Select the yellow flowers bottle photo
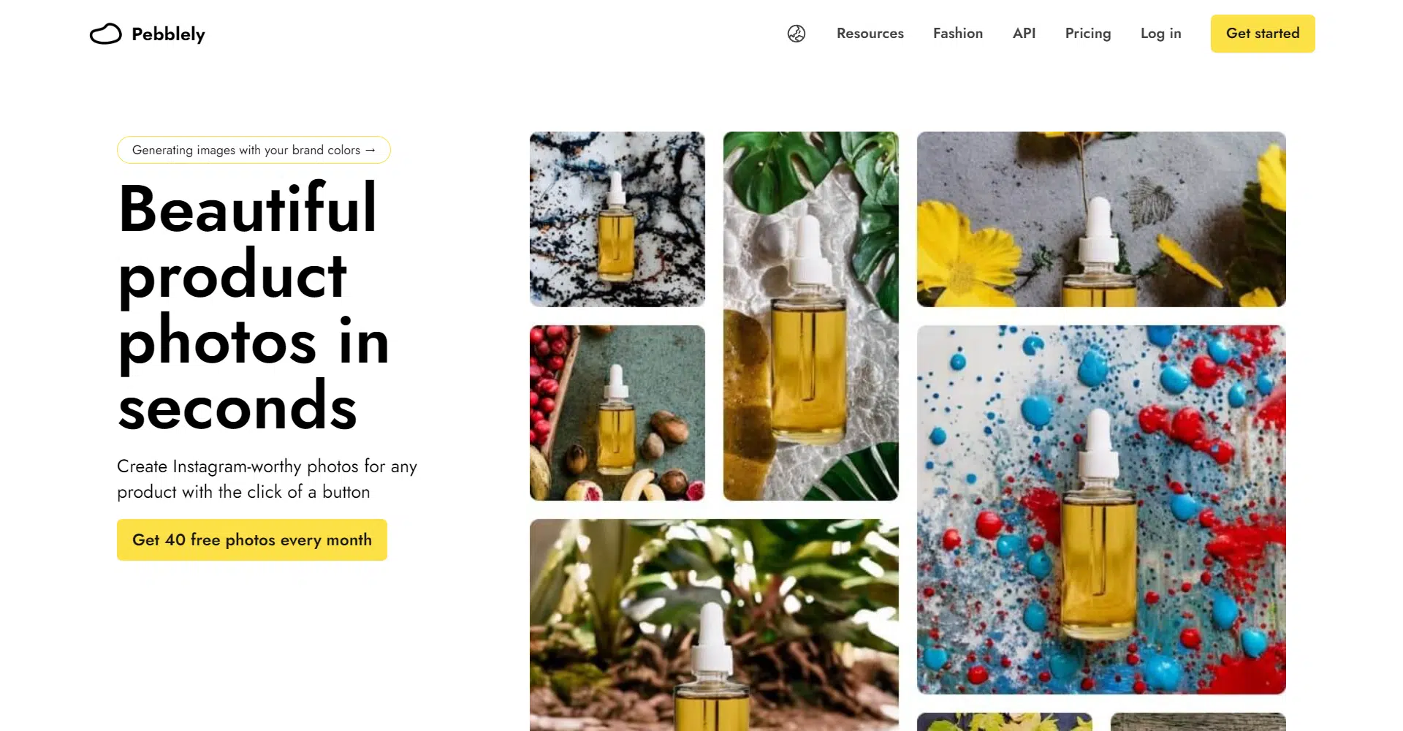This screenshot has width=1403, height=731. point(1101,219)
